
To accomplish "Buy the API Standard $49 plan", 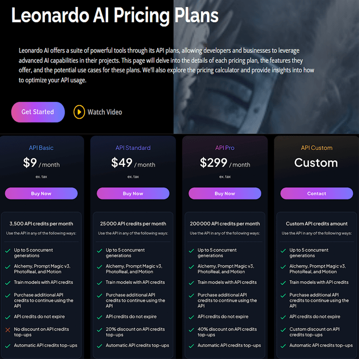I will point(133,193).
